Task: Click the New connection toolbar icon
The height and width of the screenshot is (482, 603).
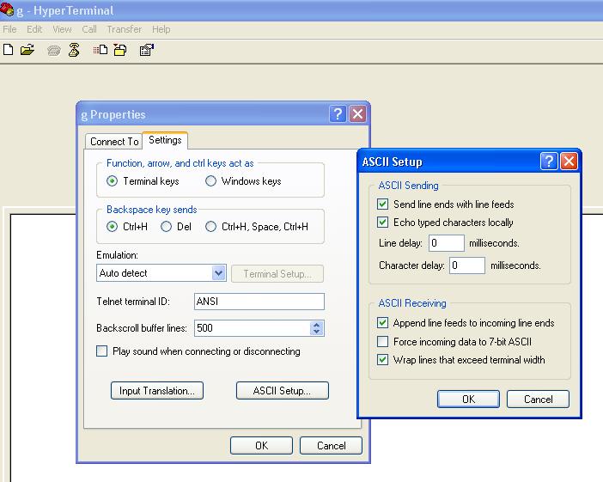Action: pos(8,50)
